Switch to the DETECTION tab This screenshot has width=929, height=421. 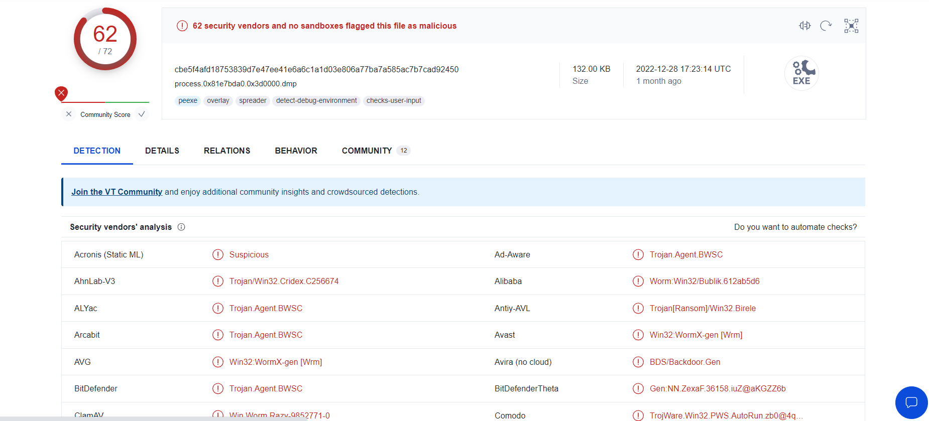click(x=97, y=151)
